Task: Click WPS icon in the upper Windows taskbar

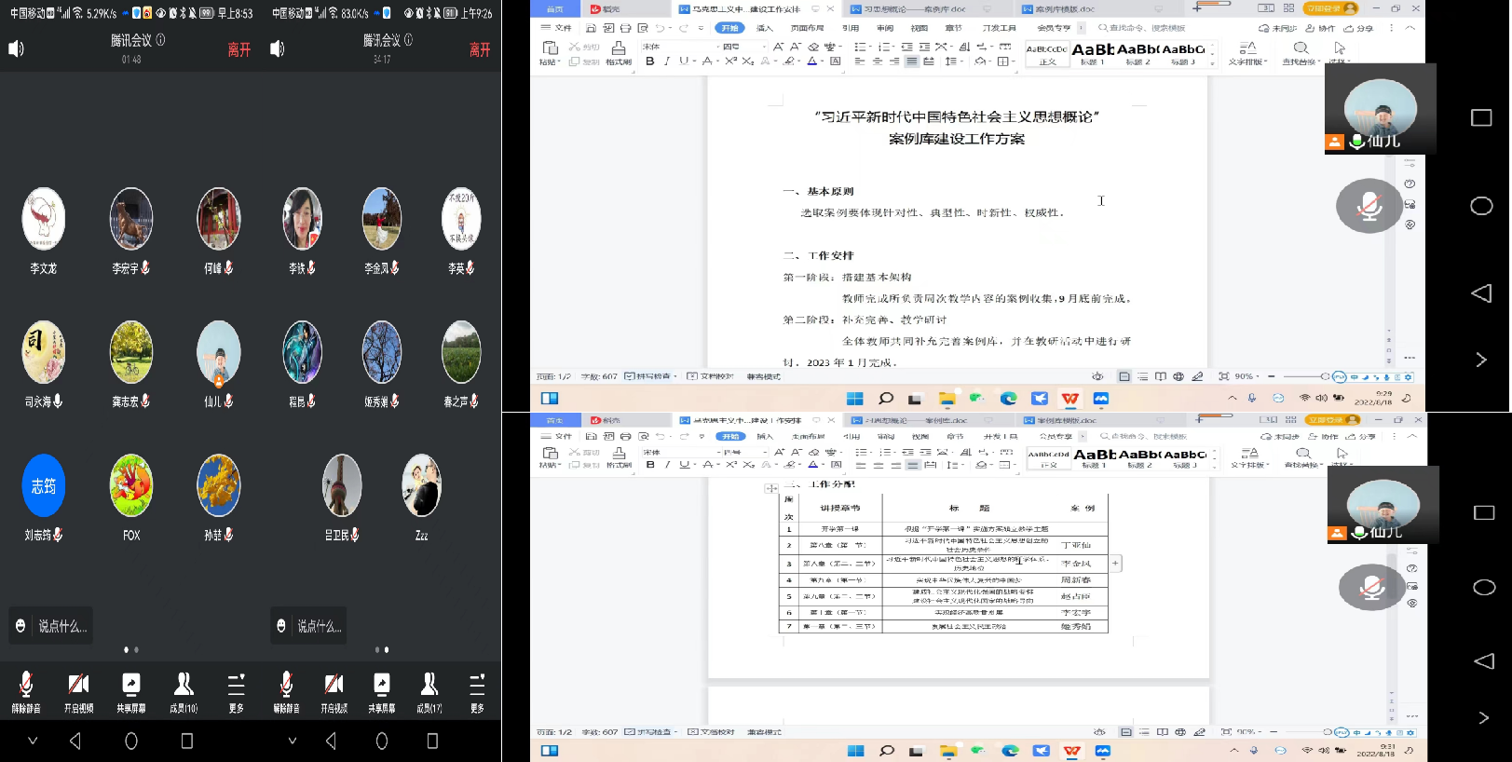Action: (1069, 399)
